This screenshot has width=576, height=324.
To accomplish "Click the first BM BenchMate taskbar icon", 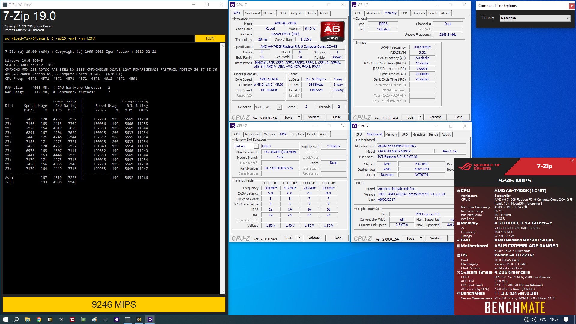I will click(50, 319).
